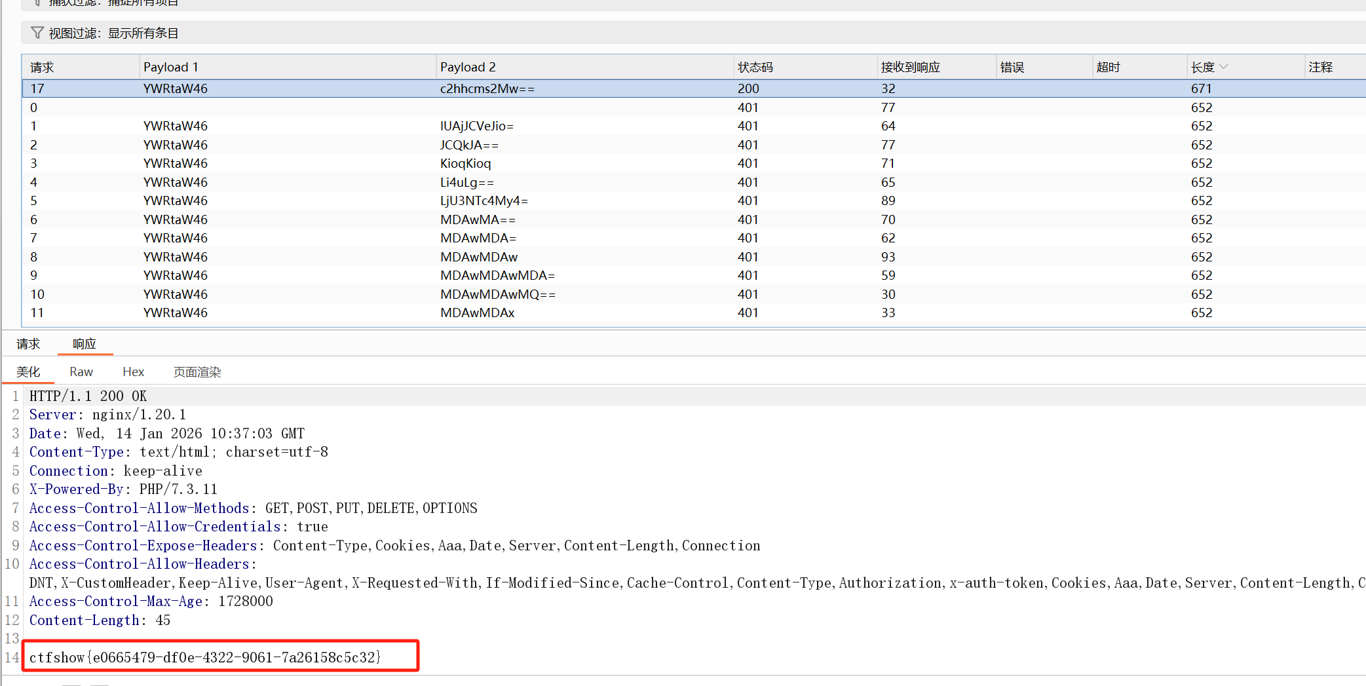1366x686 pixels.
Task: Select row with payload JCQkJA==
Action: [x=694, y=145]
